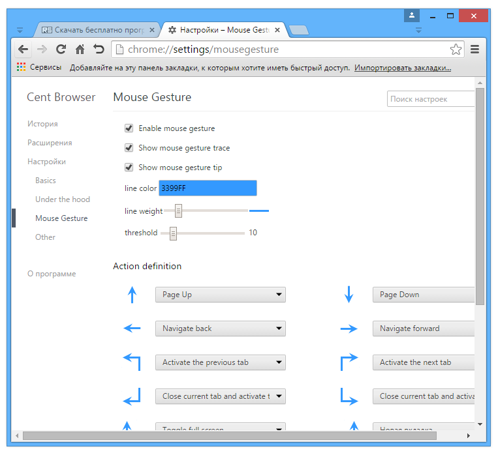
Task: Select Under the hood section
Action: pyautogui.click(x=63, y=199)
